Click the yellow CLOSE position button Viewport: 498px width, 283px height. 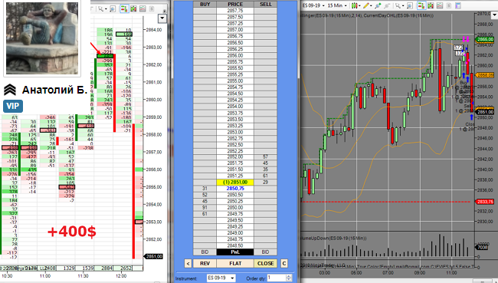266,263
